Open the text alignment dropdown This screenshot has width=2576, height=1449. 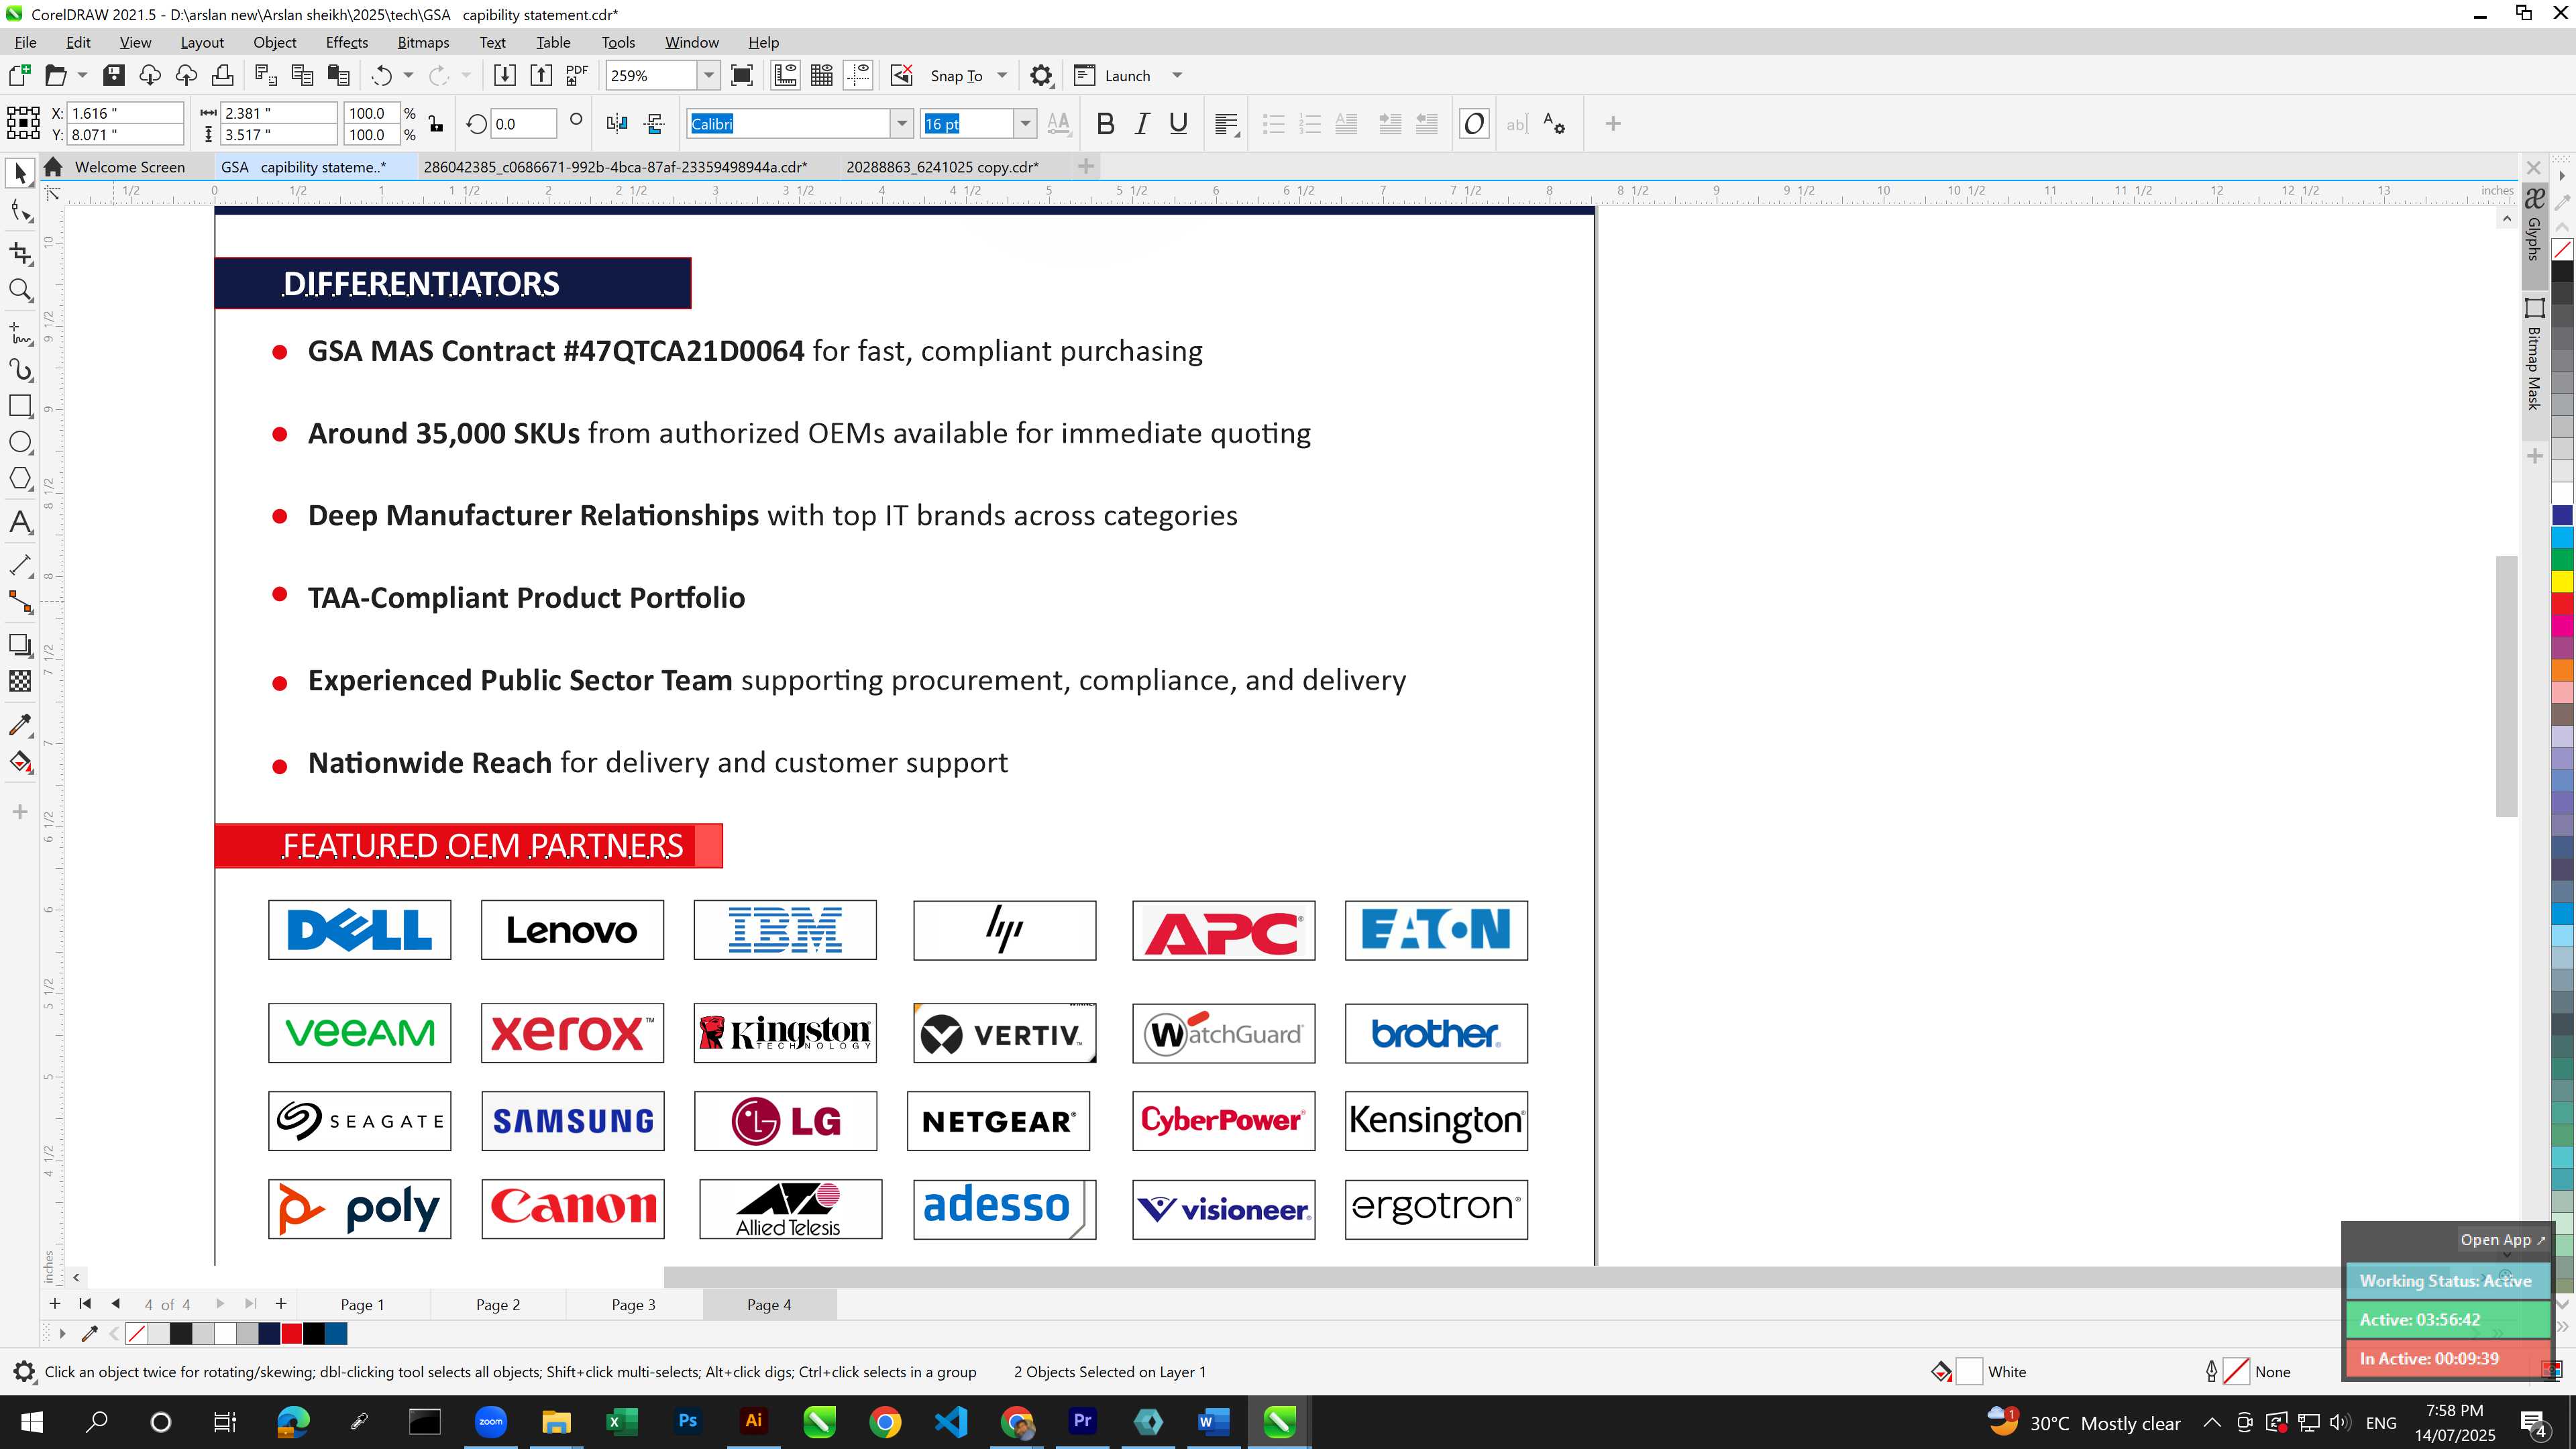[1226, 124]
